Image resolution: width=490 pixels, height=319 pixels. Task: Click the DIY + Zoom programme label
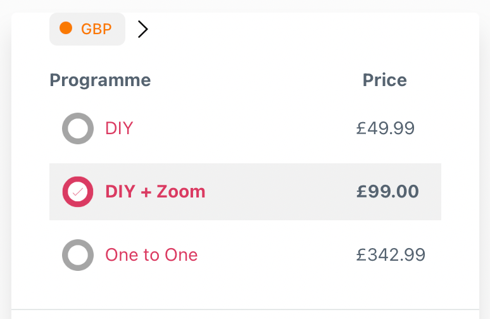click(x=155, y=192)
